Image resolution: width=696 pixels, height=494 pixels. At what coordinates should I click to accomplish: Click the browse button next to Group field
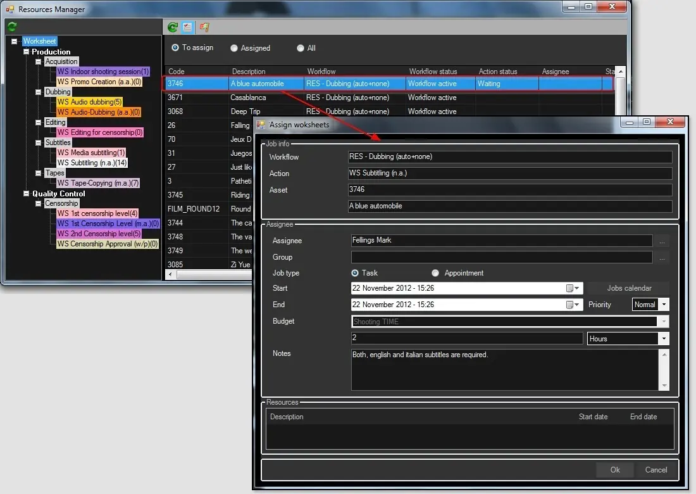point(662,258)
